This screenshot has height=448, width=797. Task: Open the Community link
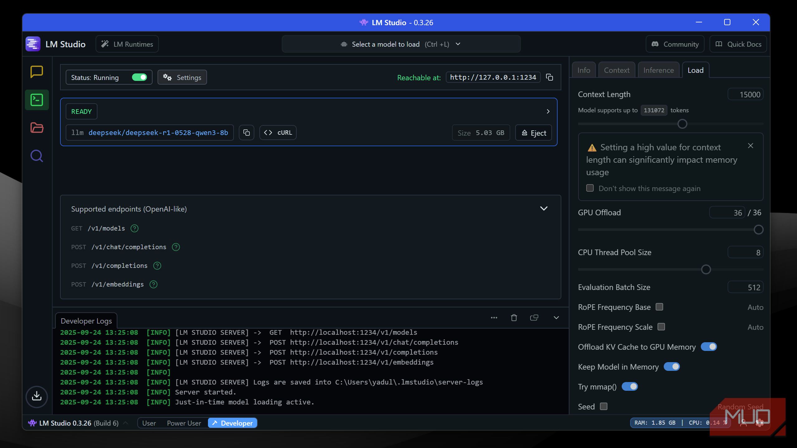(x=675, y=44)
